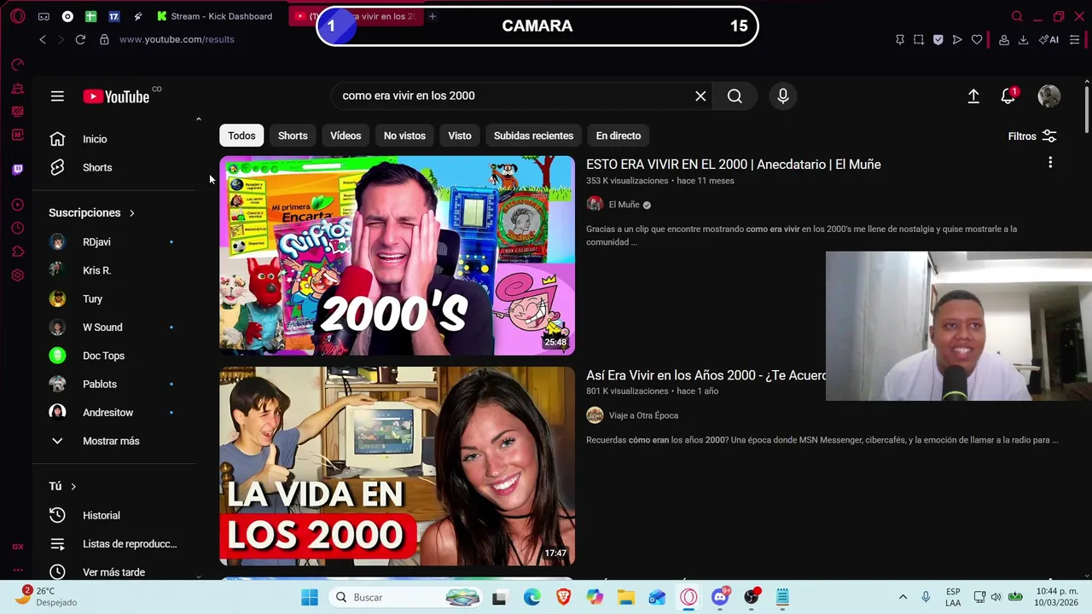This screenshot has width=1092, height=614.
Task: Reload the current page
Action: (80, 39)
